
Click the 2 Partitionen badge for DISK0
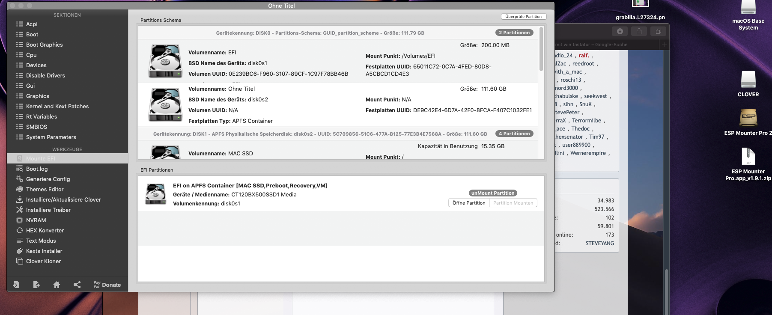pos(514,33)
